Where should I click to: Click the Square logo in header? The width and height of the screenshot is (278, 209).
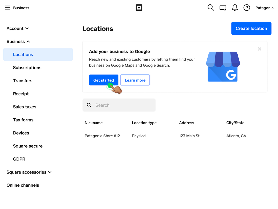[139, 8]
